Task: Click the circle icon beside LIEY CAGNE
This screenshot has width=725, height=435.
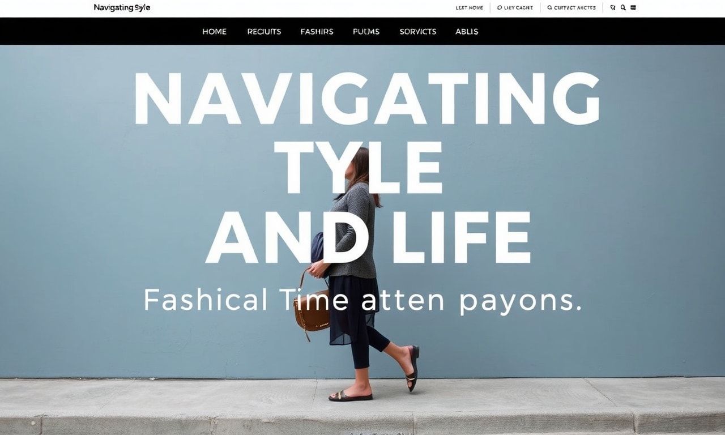Action: point(500,7)
